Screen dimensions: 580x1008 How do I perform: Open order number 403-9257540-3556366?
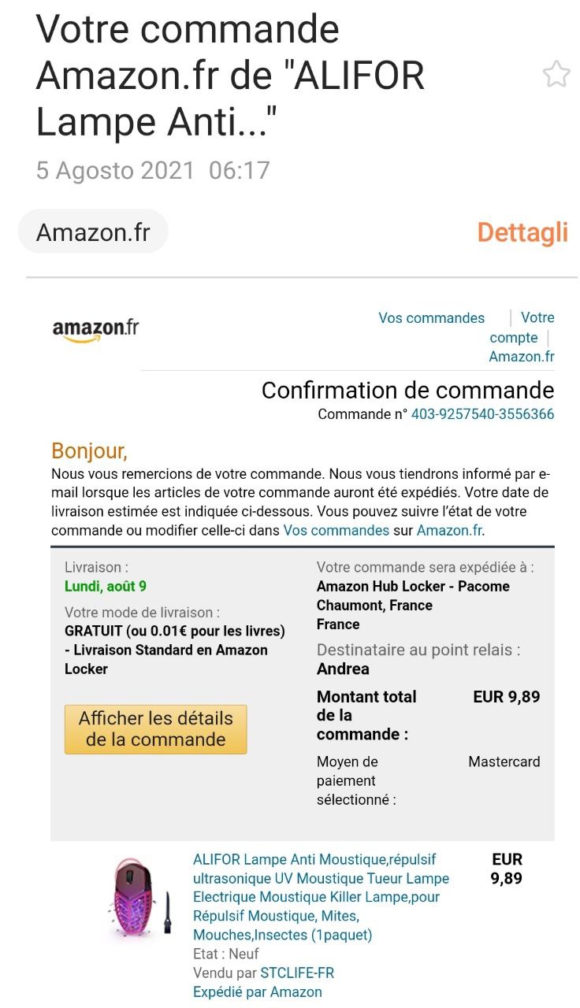click(x=482, y=414)
